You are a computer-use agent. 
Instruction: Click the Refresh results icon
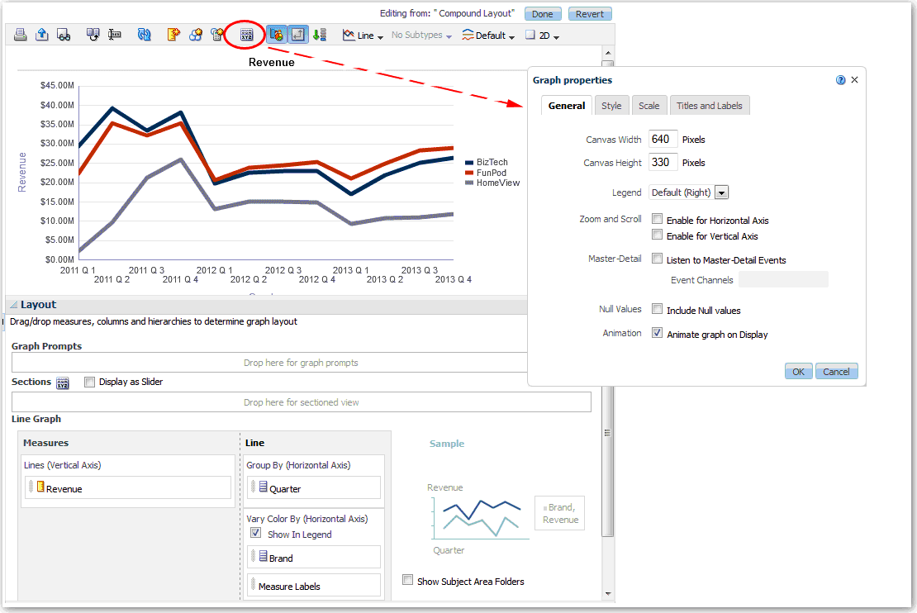point(144,35)
